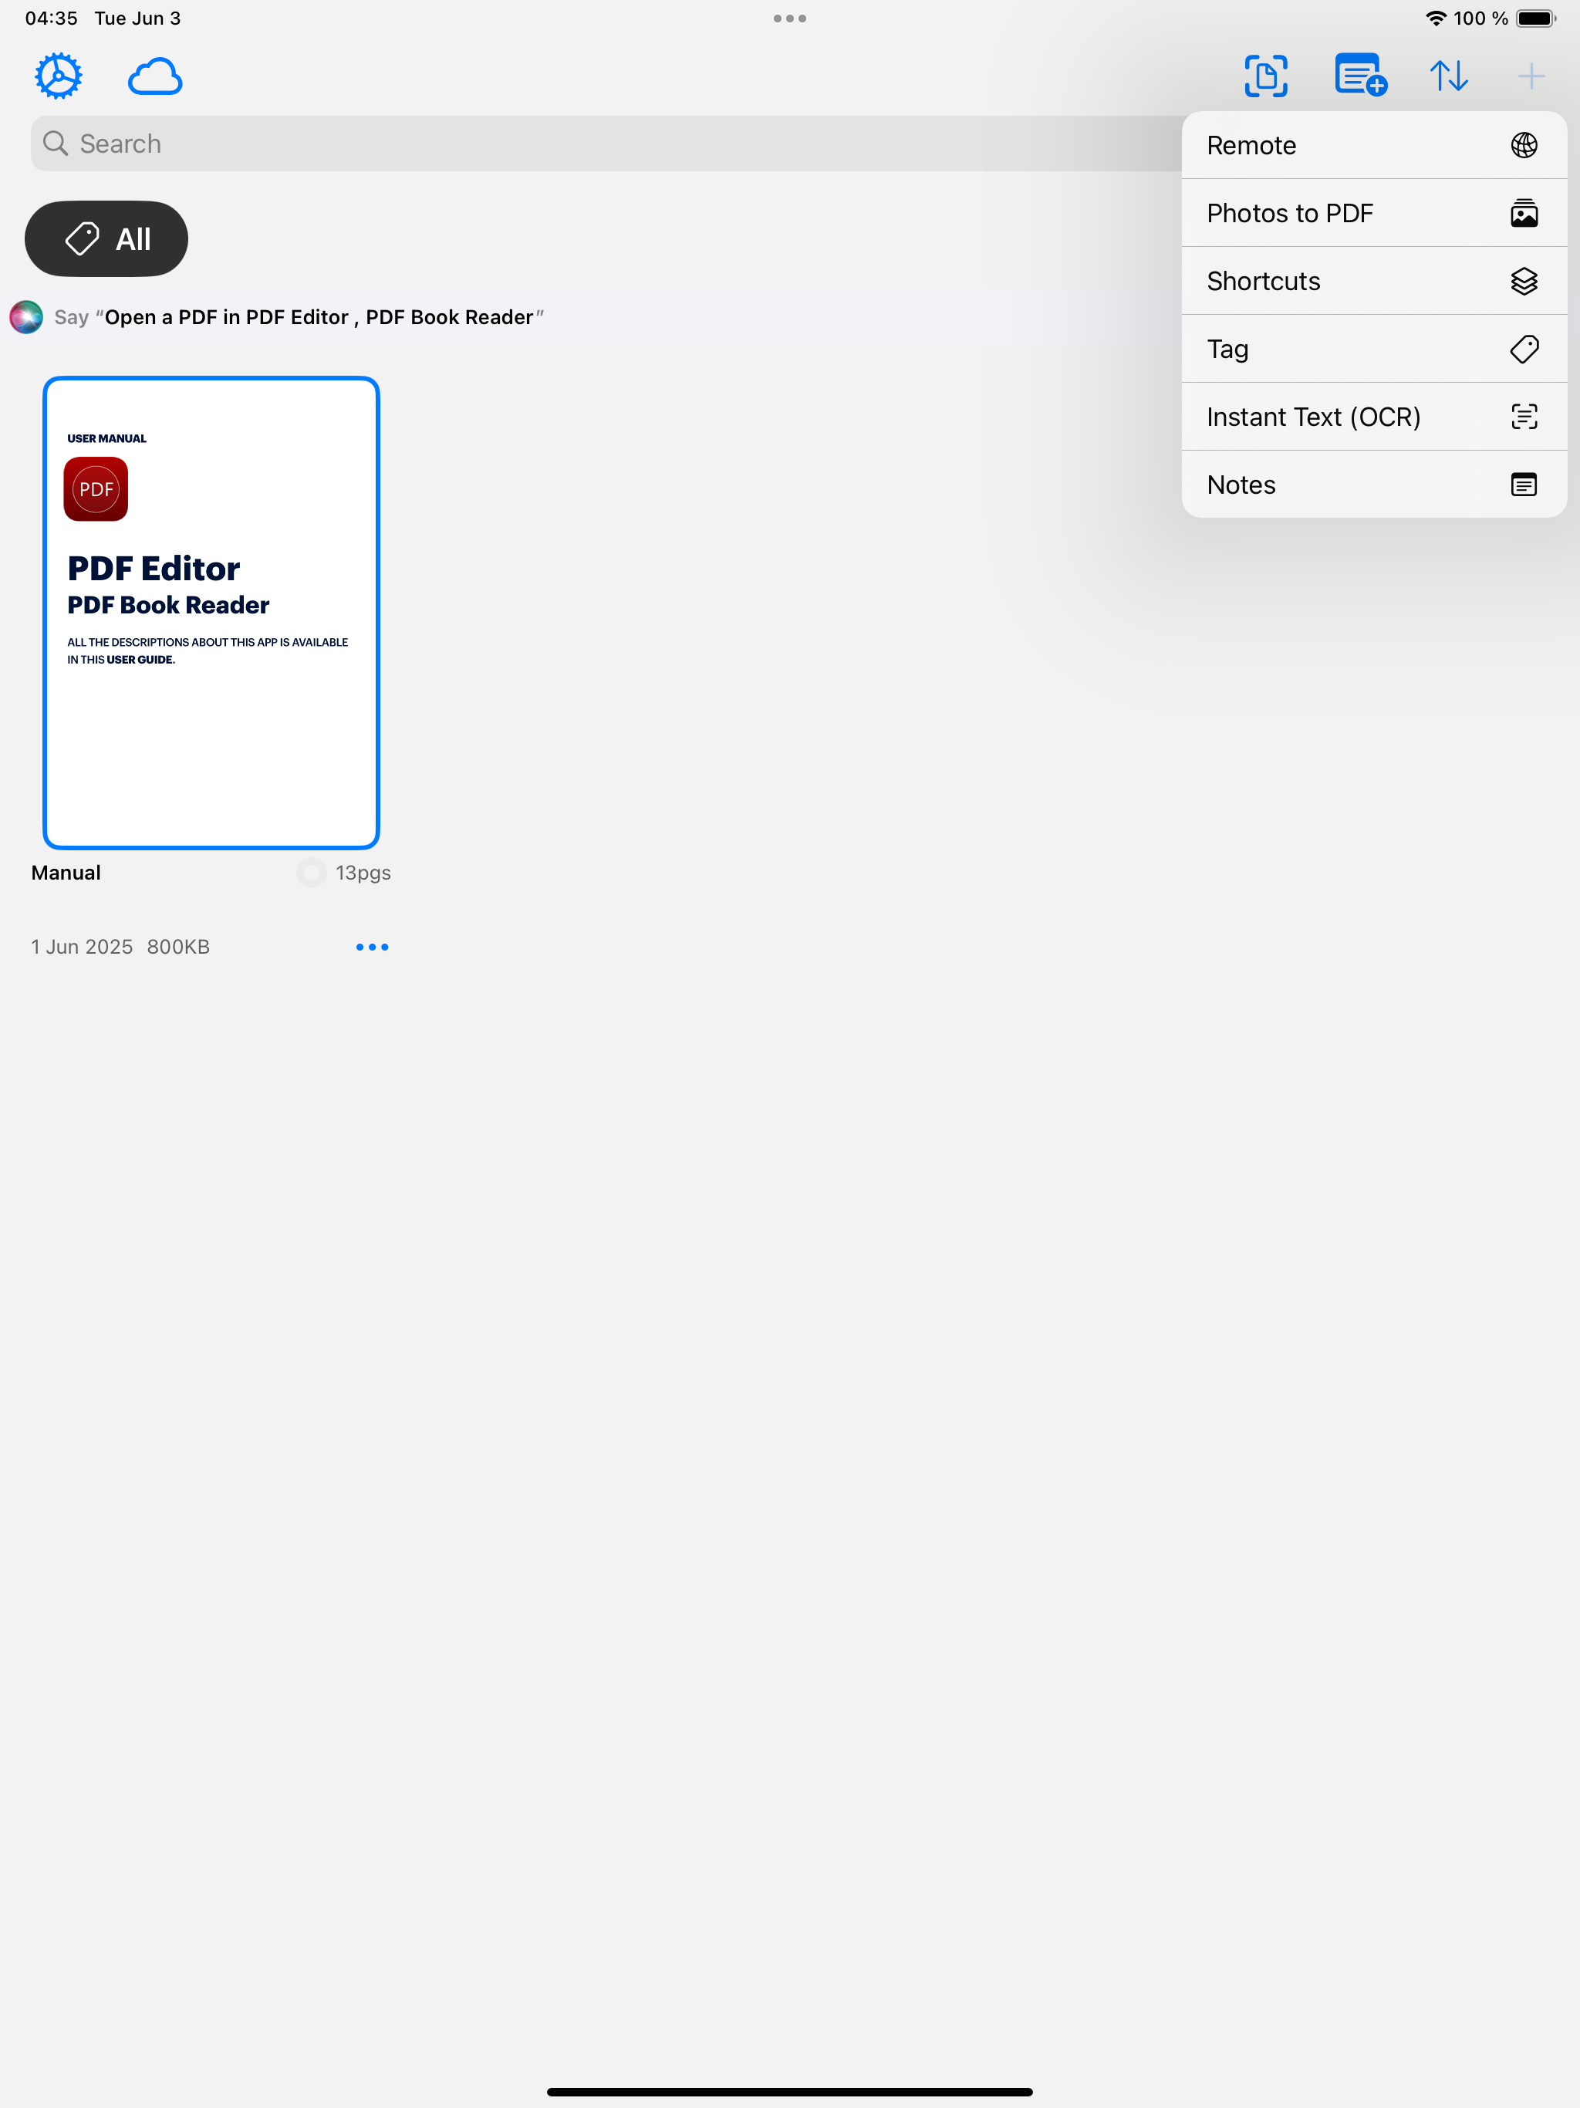1580x2108 pixels.
Task: Toggle the circle next to 13pgs
Action: (x=311, y=873)
